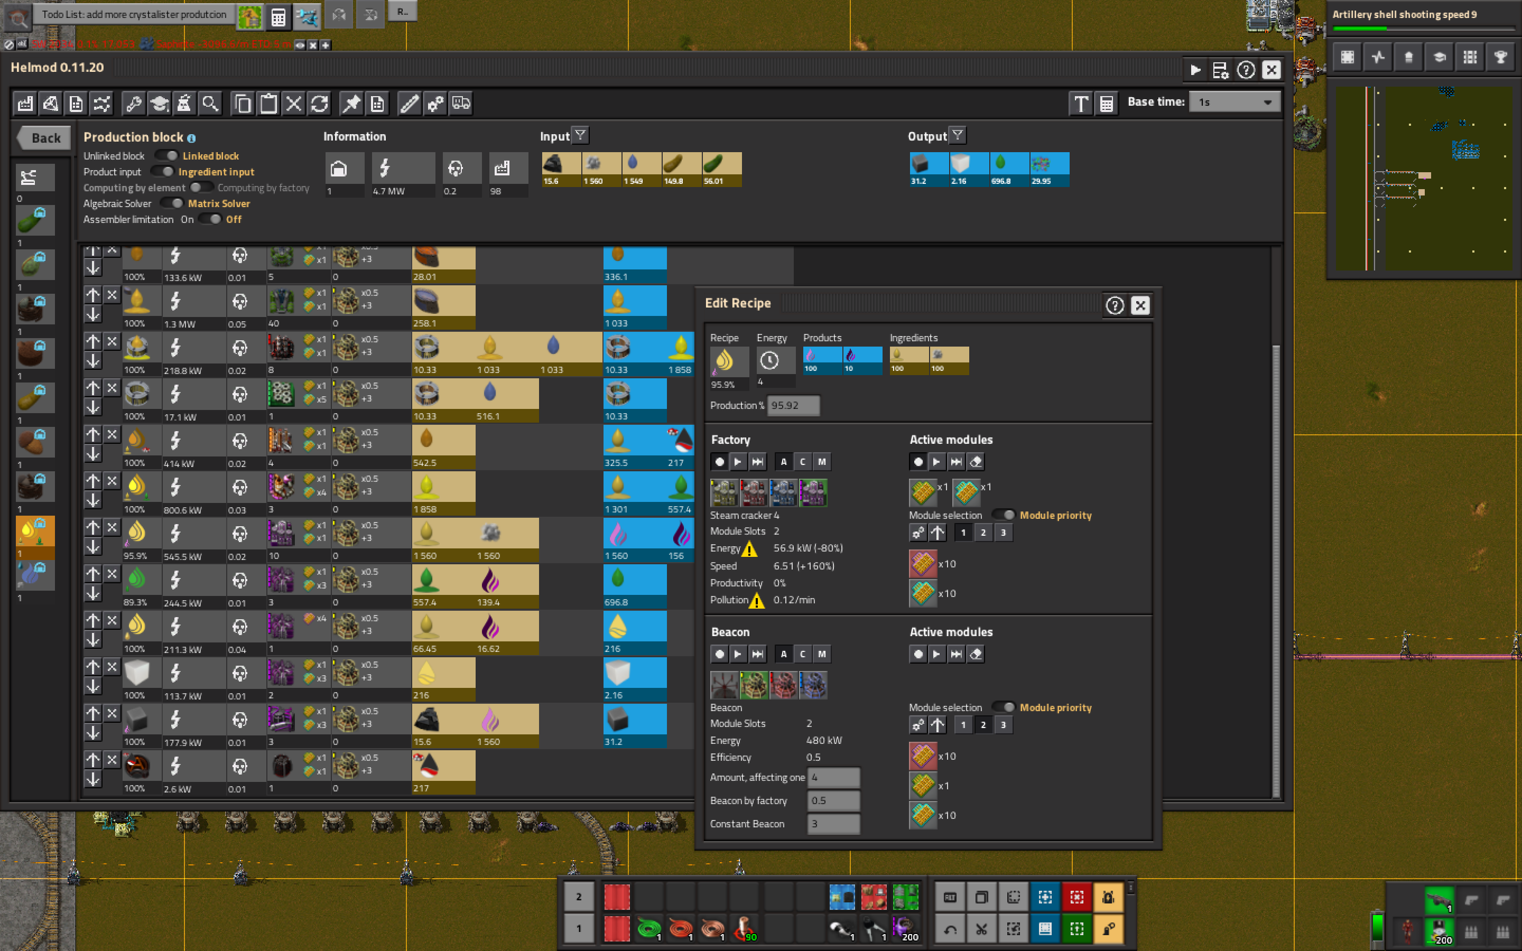
Task: Open the Base time dropdown
Action: click(x=1234, y=102)
